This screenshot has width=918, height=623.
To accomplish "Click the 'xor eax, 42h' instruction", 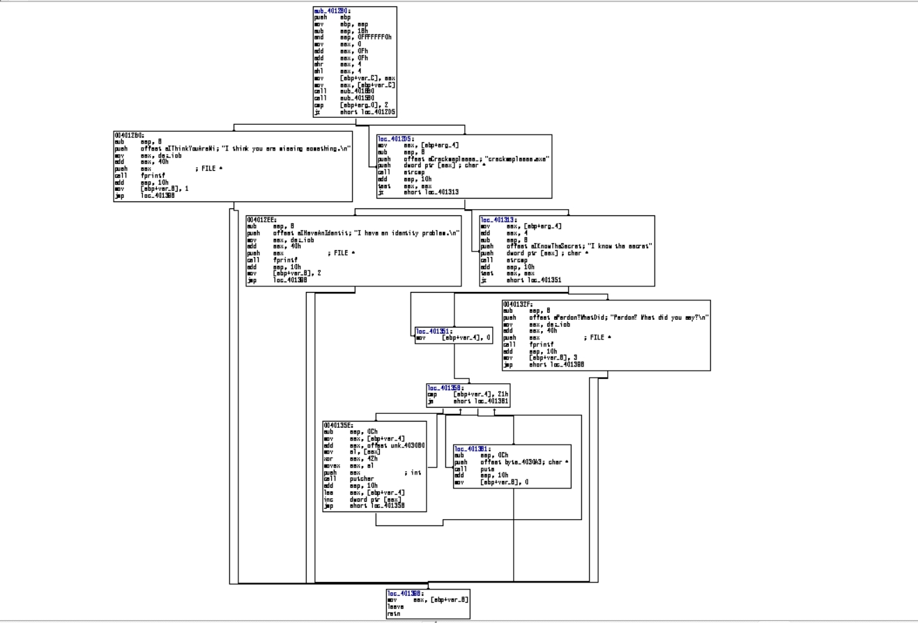I will click(x=351, y=459).
